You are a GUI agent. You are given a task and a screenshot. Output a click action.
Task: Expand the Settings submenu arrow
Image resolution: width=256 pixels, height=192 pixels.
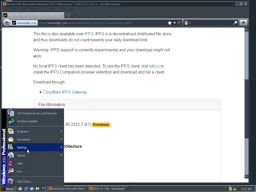click(61, 147)
